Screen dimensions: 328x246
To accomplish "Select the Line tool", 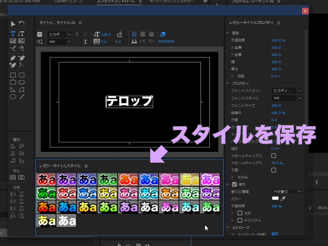I will coord(22,96).
